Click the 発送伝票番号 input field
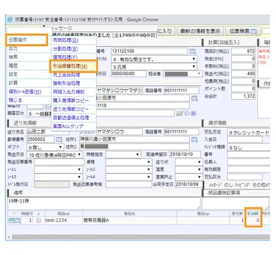 pos(59,162)
